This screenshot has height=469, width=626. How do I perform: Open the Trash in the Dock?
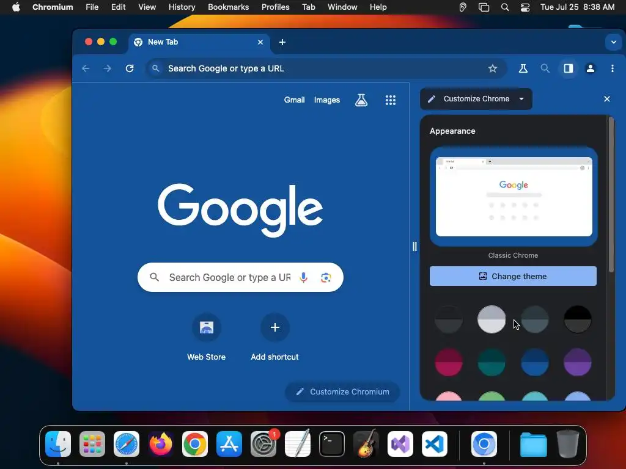click(x=568, y=444)
